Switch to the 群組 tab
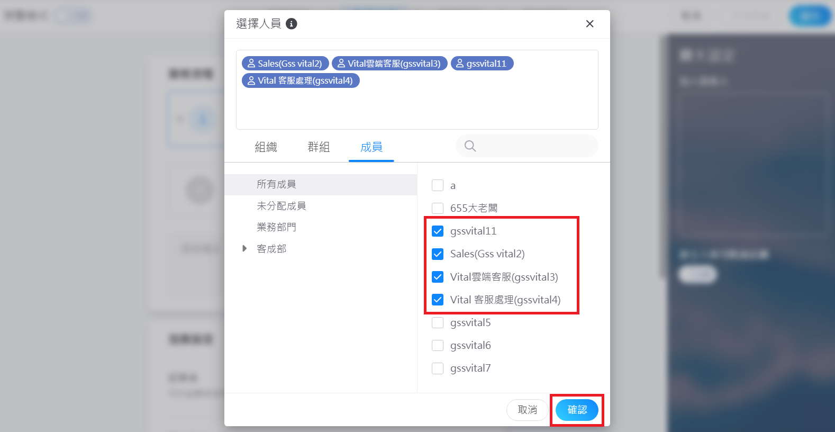Image resolution: width=835 pixels, height=432 pixels. point(319,147)
